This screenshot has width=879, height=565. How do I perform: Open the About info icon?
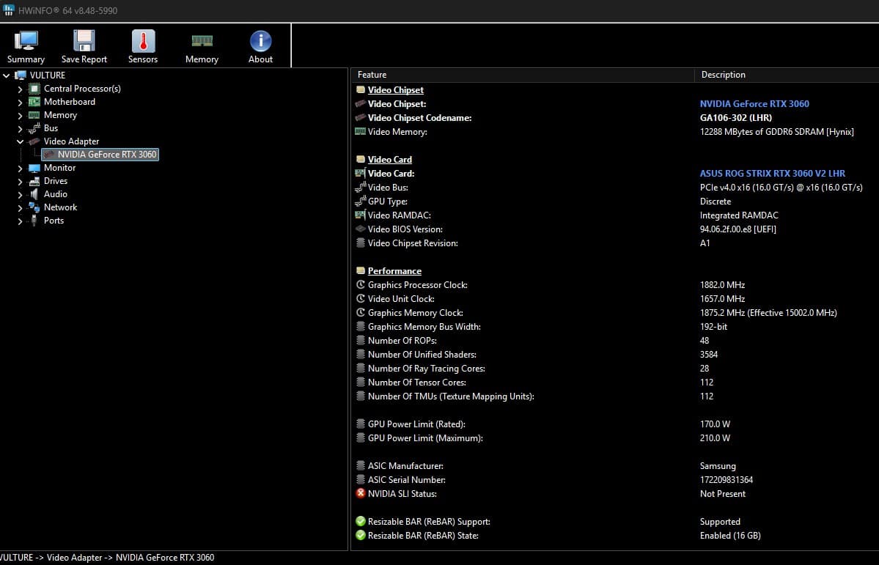261,41
